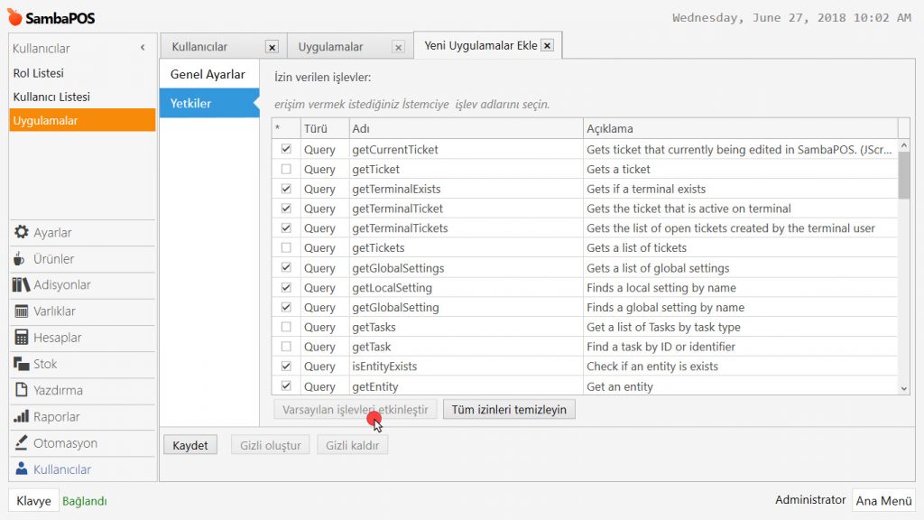924x520 pixels.
Task: Switch to the Genel Ayarlar tab
Action: (208, 75)
